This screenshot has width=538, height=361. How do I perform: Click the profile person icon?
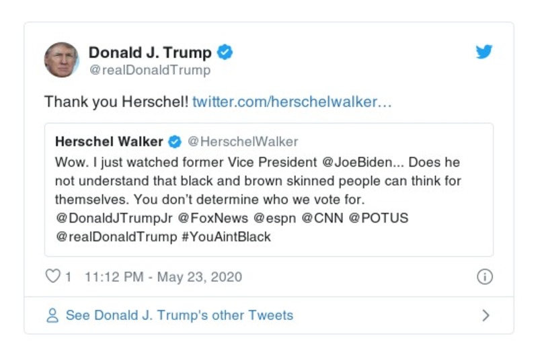tap(52, 315)
